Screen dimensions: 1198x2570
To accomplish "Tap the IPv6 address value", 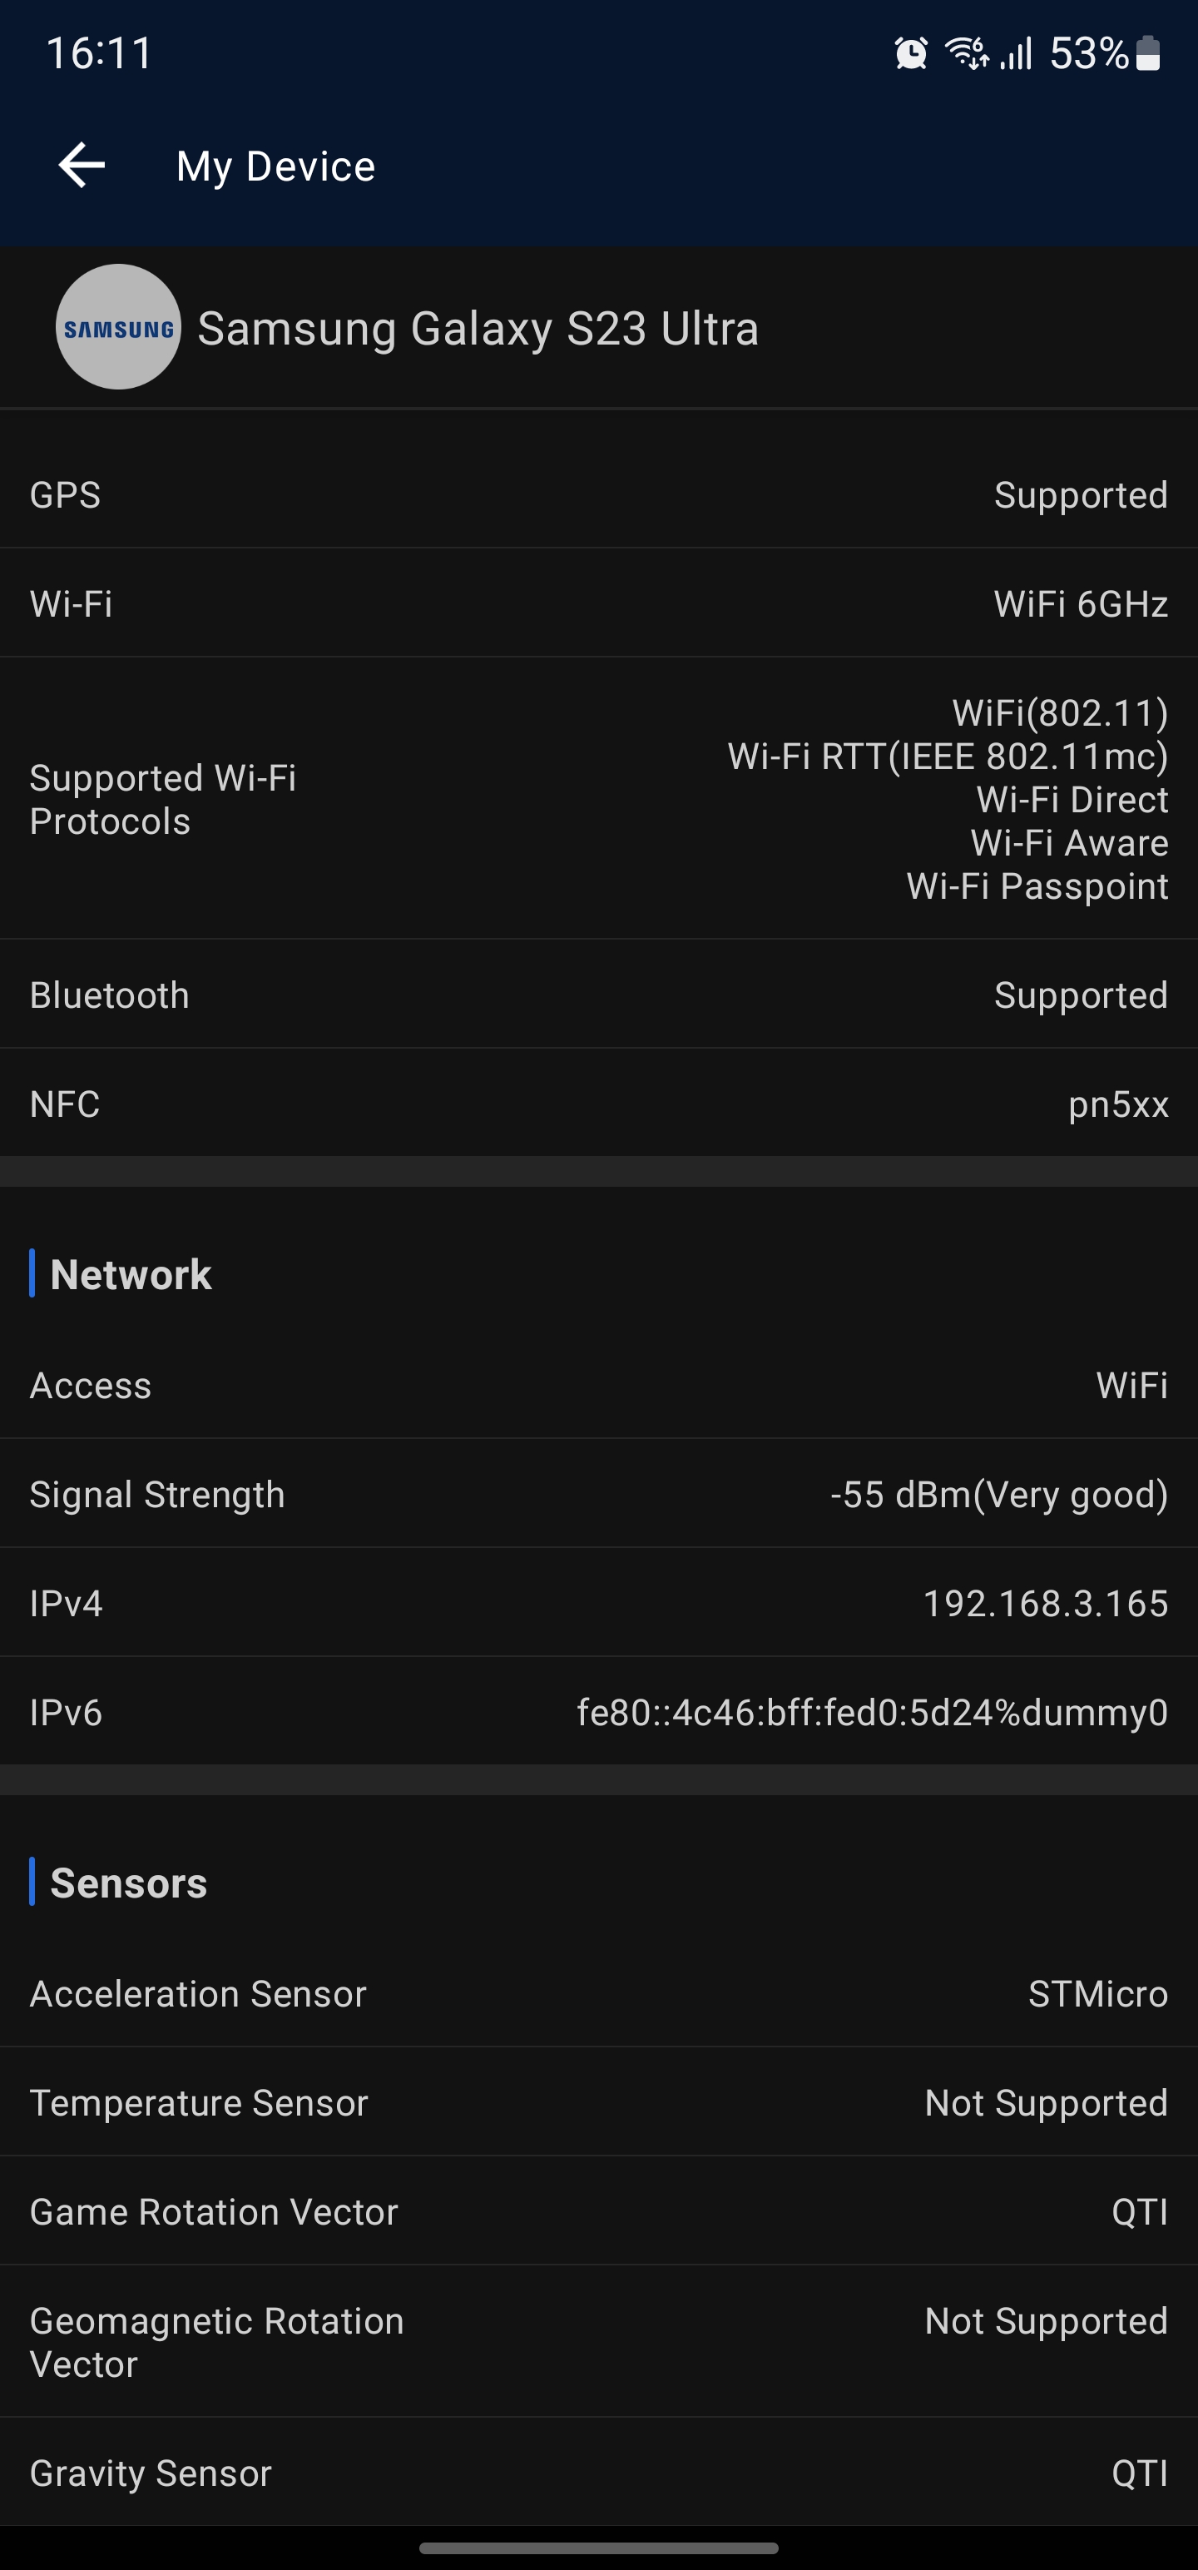I will pos(872,1713).
